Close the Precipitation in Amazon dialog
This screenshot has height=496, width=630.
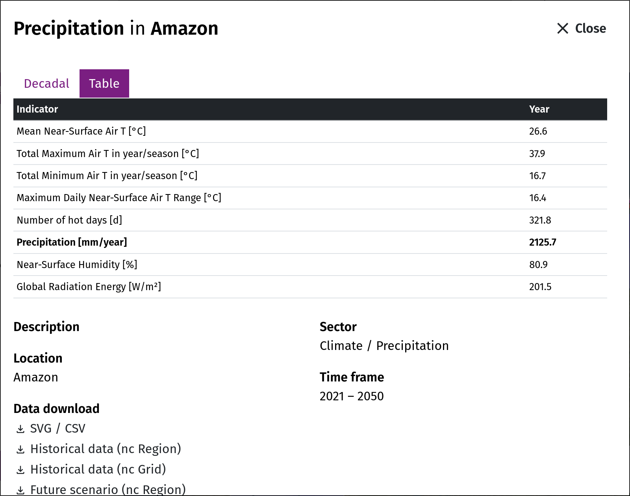click(581, 28)
